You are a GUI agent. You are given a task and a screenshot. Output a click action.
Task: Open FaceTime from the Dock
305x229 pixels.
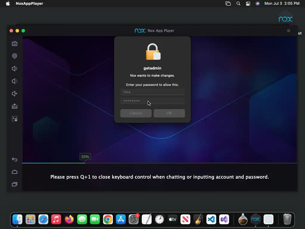point(95,219)
